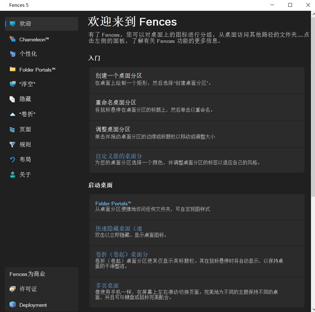Click the Folder Portals™ folder icon
This screenshot has height=312, width=315.
click(x=12, y=69)
